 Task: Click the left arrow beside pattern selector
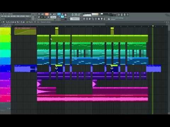69,19
